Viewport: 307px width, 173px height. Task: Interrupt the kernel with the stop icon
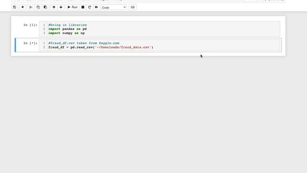(83, 7)
